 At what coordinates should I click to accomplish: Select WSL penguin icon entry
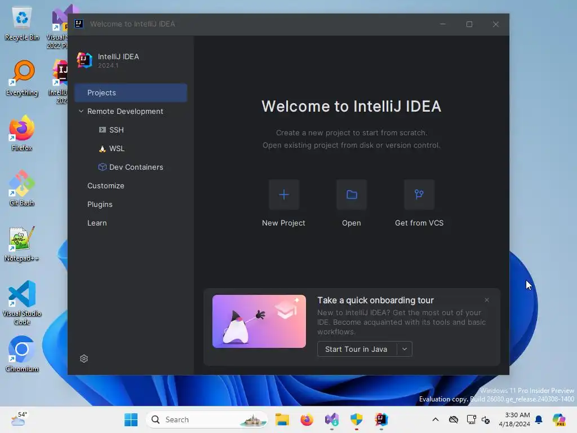[103, 148]
